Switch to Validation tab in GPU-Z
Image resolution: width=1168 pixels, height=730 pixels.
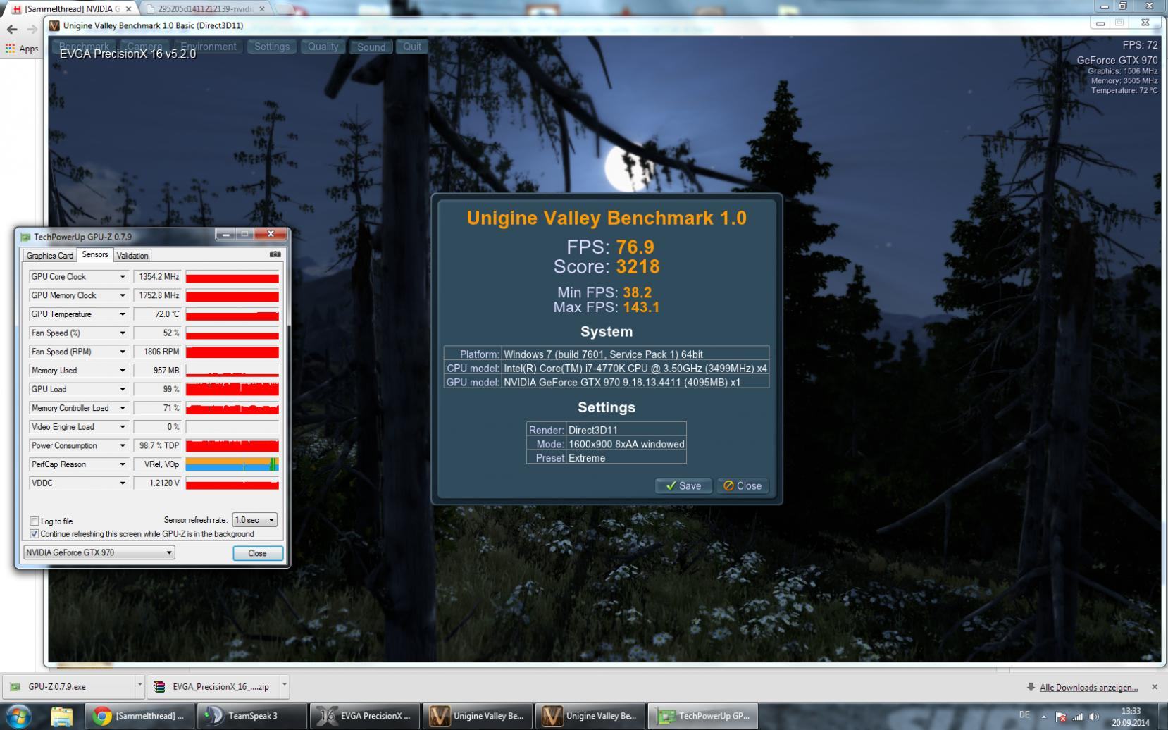tap(132, 256)
